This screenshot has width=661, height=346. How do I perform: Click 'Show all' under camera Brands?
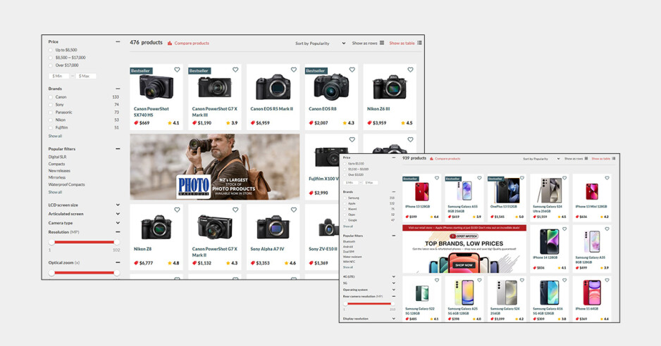coord(55,136)
